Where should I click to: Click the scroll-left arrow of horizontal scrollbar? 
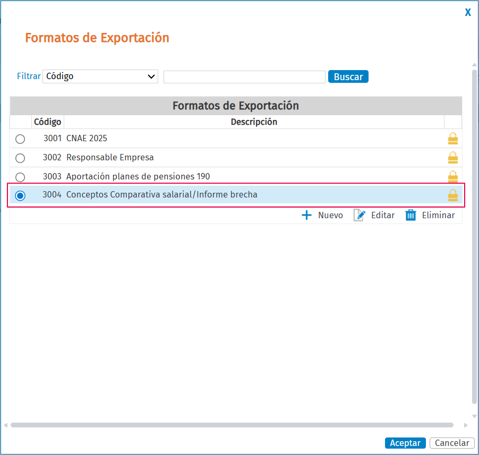coord(6,425)
